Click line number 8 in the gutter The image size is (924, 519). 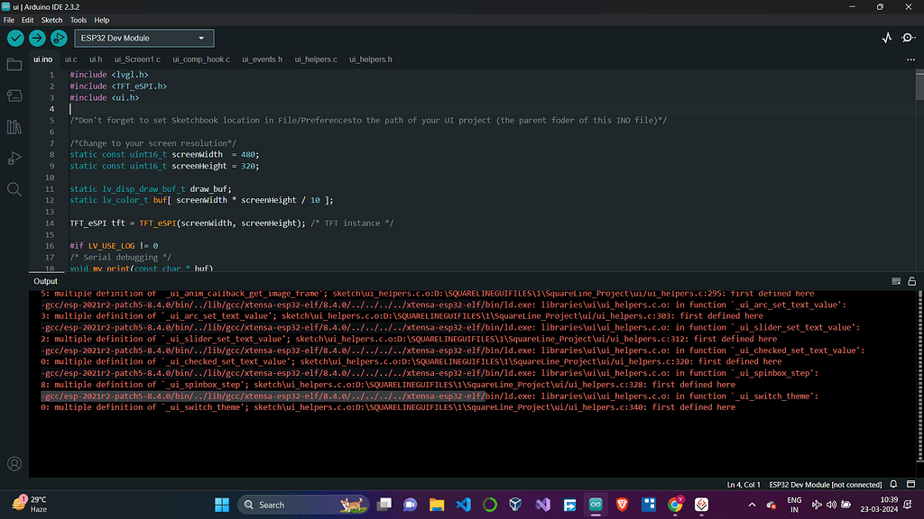tap(51, 155)
